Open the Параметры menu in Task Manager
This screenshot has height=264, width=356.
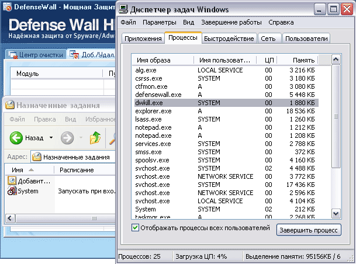[160, 22]
